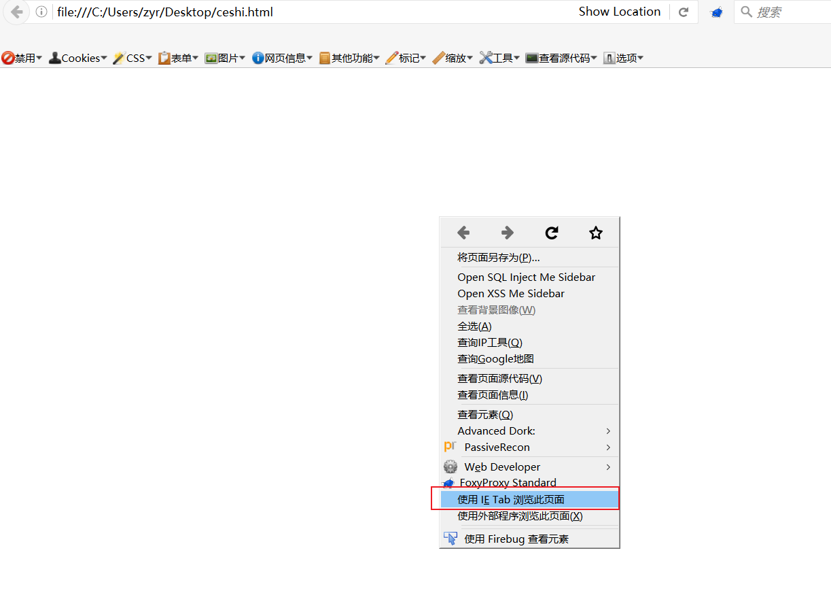Open the CSS dropdown menu

(132, 58)
